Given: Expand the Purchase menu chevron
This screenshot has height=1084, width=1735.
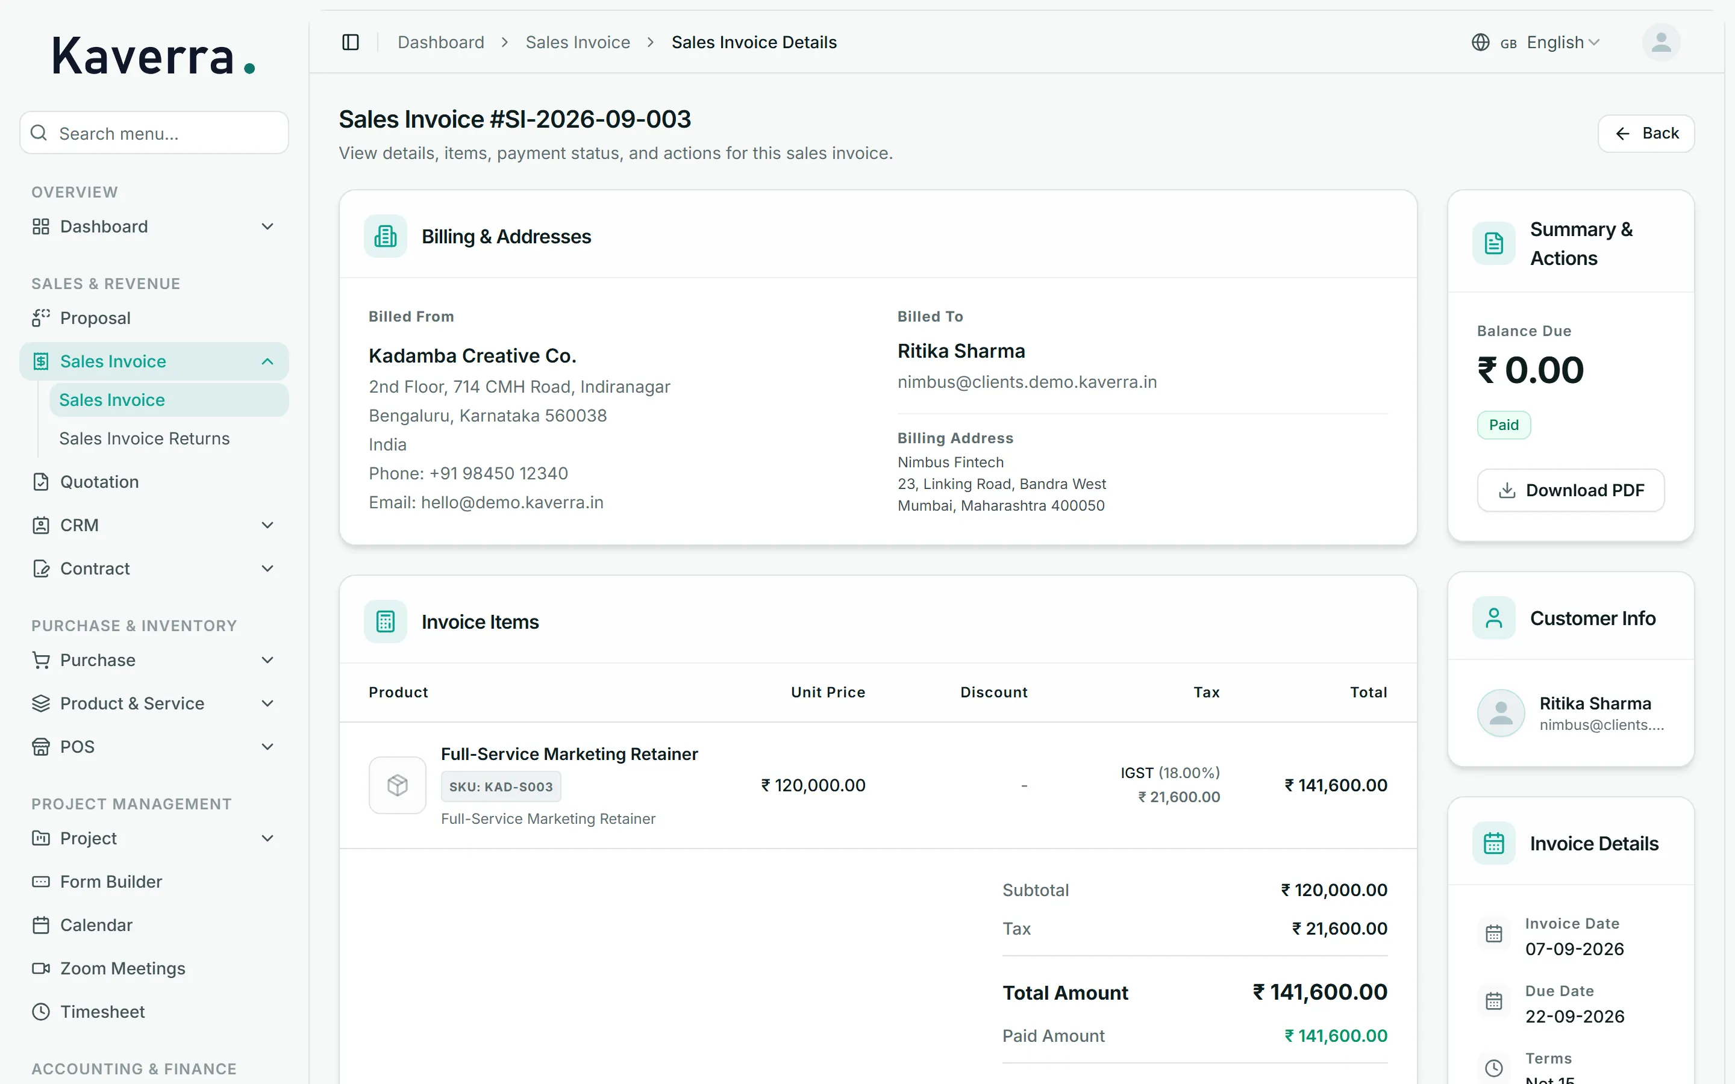Looking at the screenshot, I should pos(267,660).
